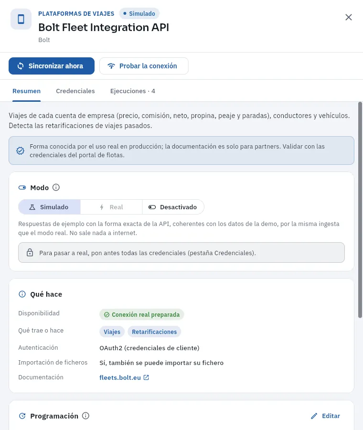The height and width of the screenshot is (430, 363).
Task: Click the OAuth2 (credenciales de cliente) value
Action: pos(149,348)
